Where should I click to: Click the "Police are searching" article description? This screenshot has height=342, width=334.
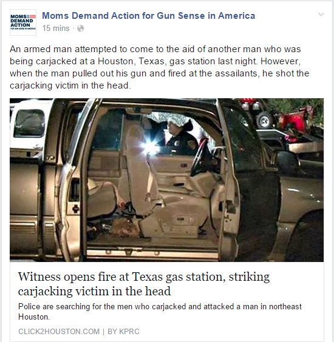[160, 312]
